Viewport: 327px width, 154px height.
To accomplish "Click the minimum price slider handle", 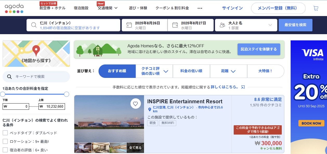I will click(x=3, y=94).
